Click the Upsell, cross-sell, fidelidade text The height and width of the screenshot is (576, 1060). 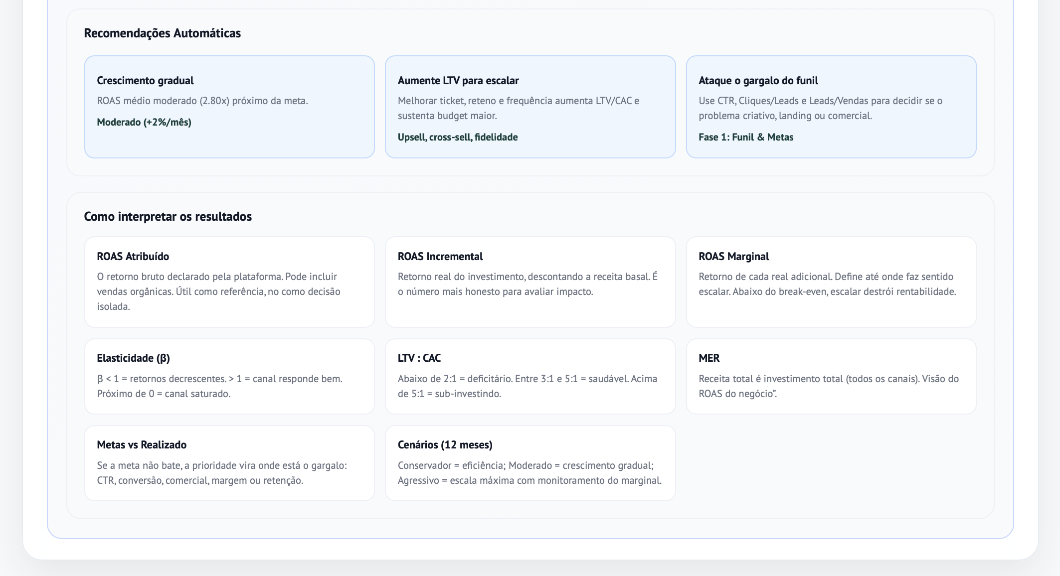pos(458,137)
